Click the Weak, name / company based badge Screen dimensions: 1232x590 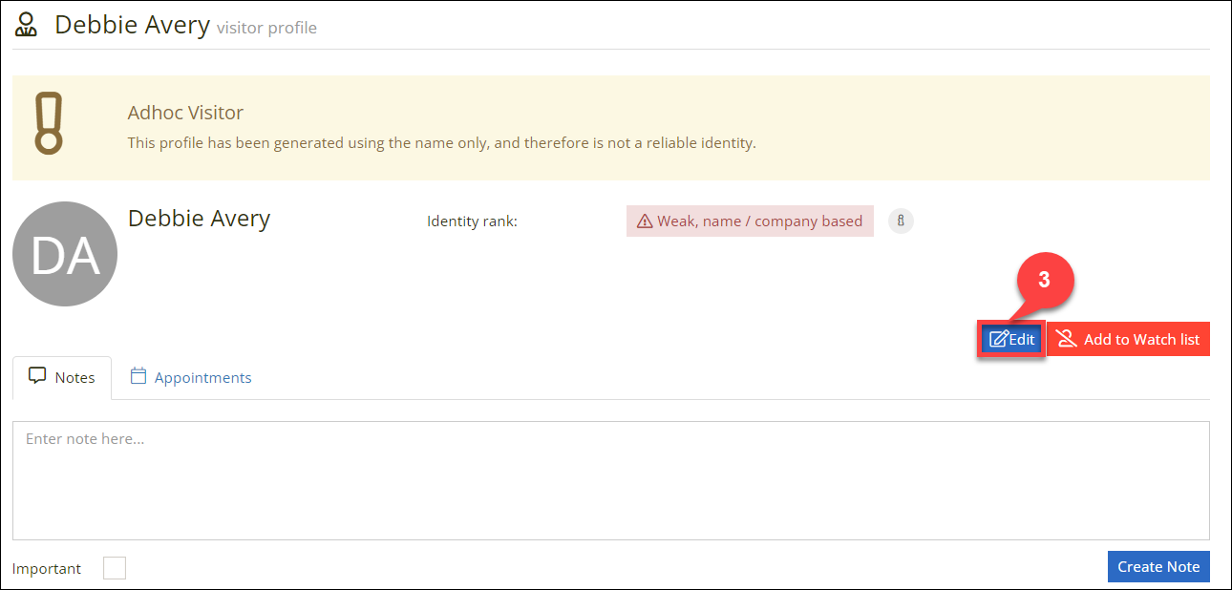tap(750, 221)
